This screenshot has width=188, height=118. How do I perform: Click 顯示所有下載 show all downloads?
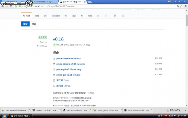(x=174, y=110)
